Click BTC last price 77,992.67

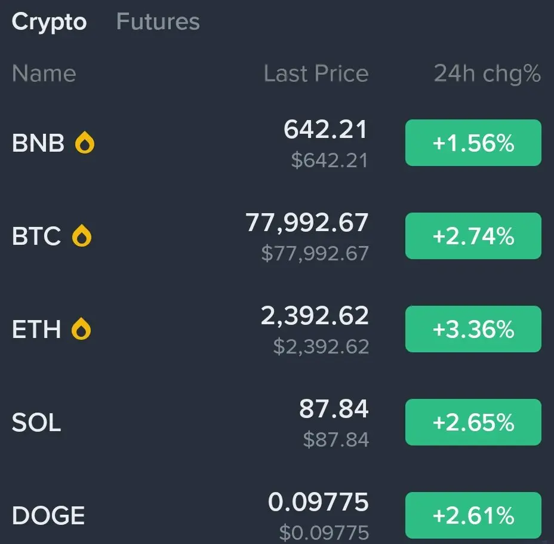[x=307, y=223]
